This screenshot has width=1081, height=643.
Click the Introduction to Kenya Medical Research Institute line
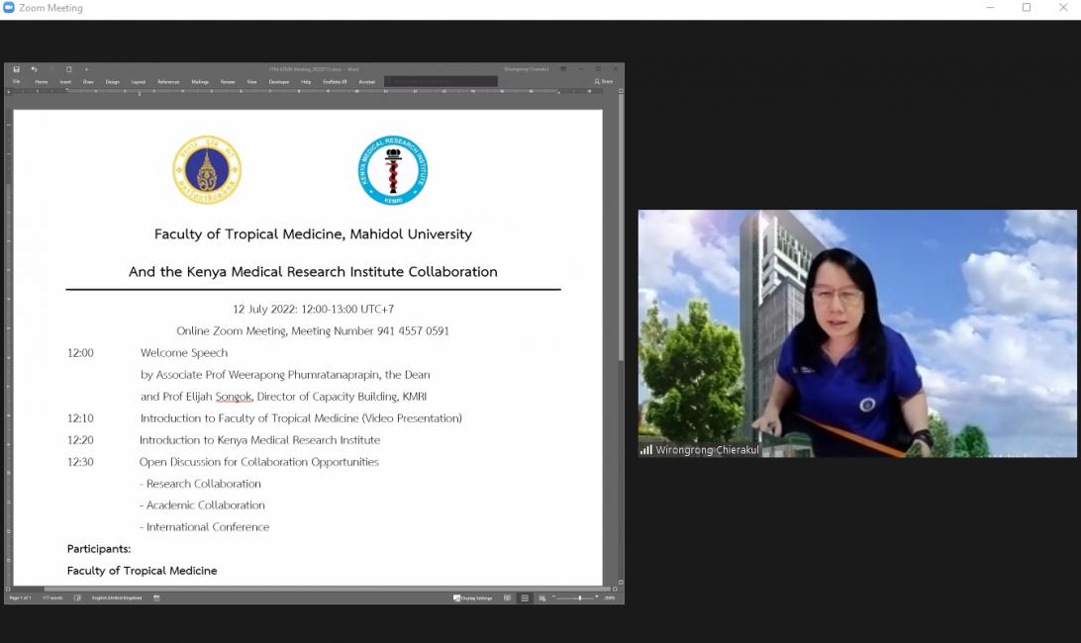click(260, 439)
